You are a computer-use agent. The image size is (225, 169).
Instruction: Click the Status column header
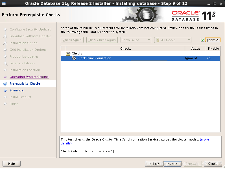point(195,49)
